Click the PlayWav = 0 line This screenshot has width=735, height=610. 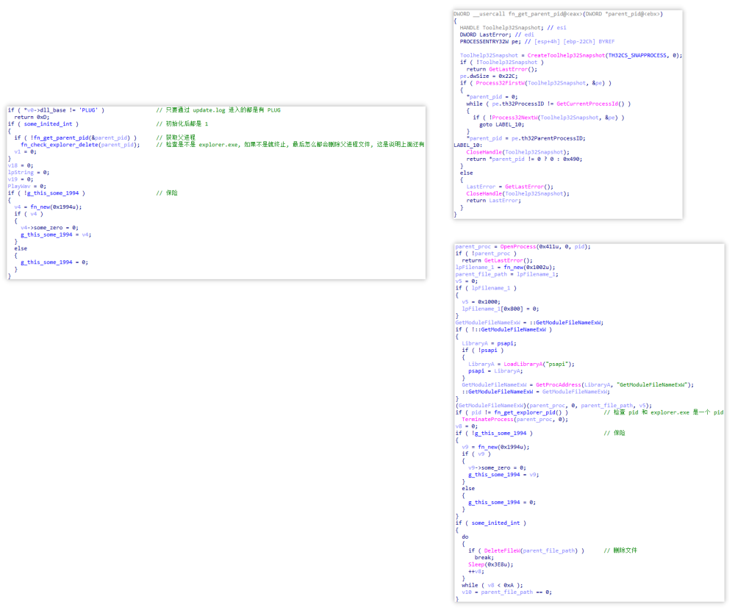point(26,186)
